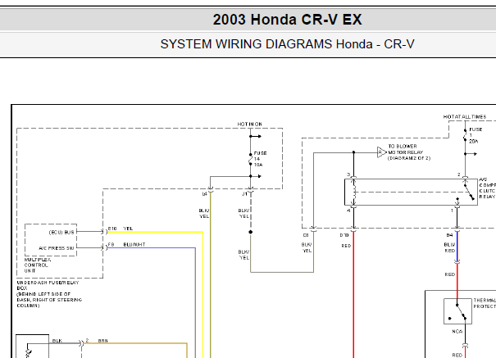The height and width of the screenshot is (358, 496).
Task: Select the "SYSTEM WIRING DIAGRAMS Honda - CR-V" heading
Action: click(287, 44)
